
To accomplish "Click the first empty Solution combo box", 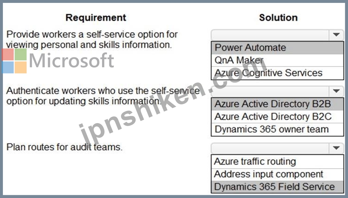I will tap(270, 35).
